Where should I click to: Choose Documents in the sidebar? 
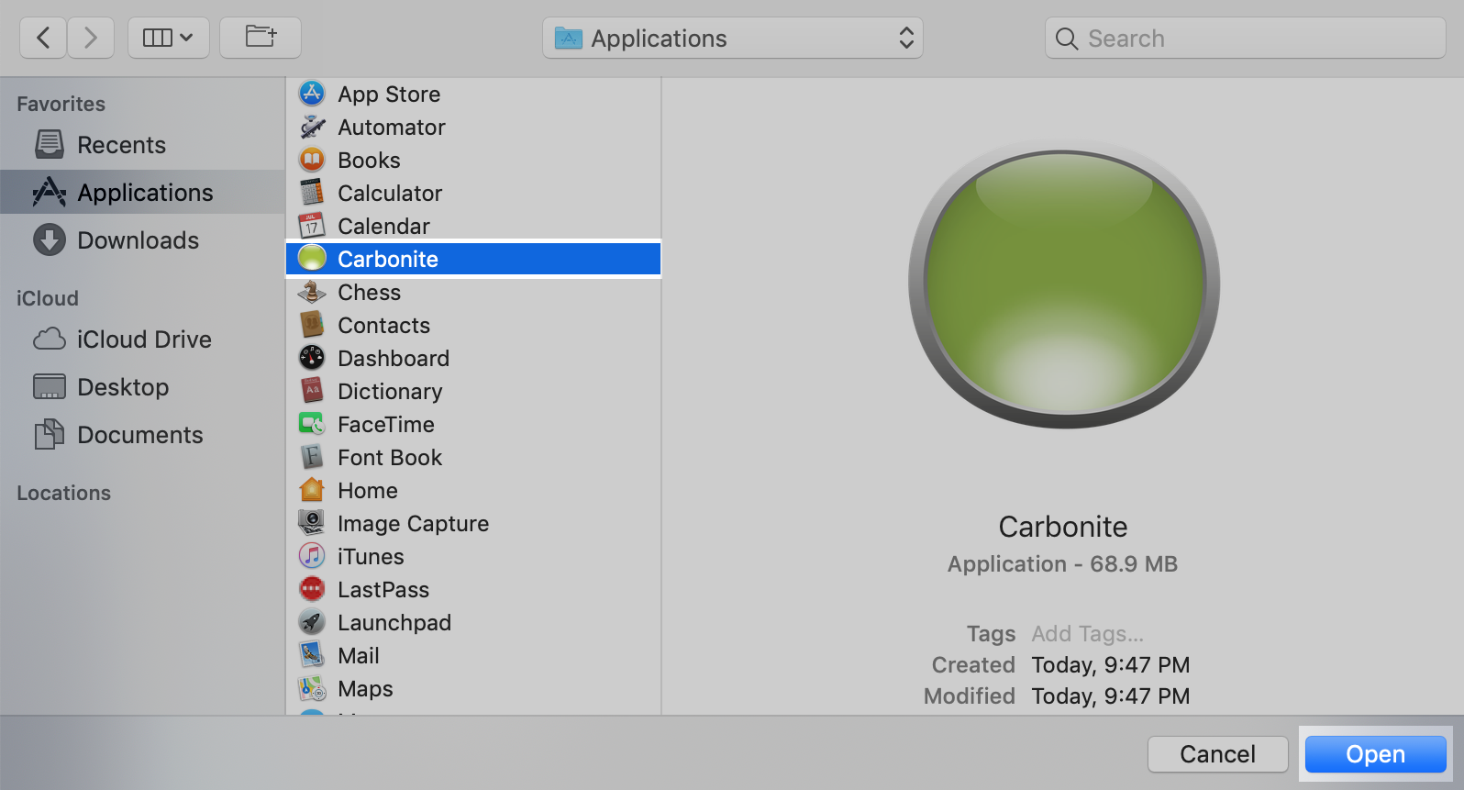pyautogui.click(x=139, y=435)
